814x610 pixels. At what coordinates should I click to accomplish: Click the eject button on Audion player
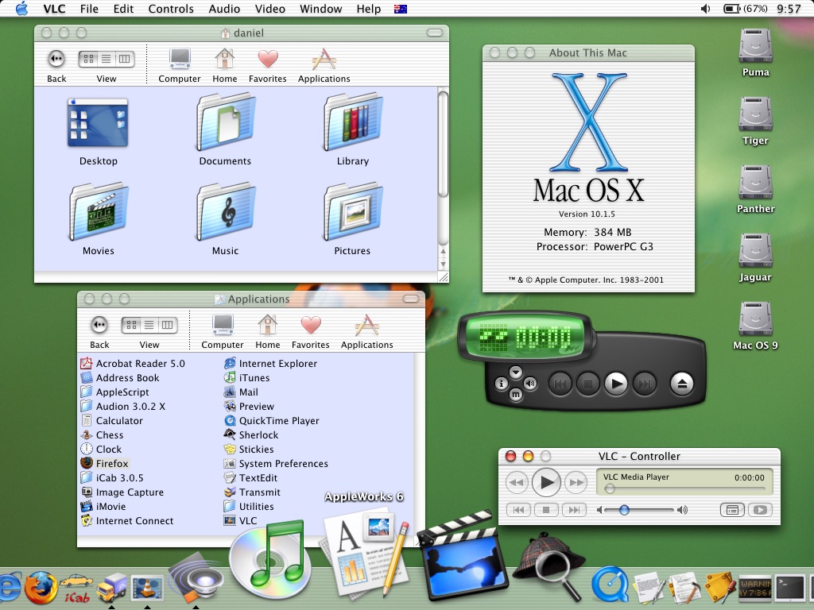pos(681,384)
